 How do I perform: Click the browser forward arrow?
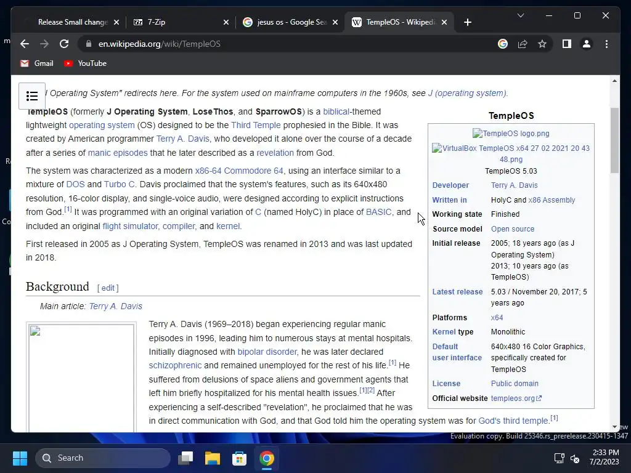pyautogui.click(x=44, y=44)
